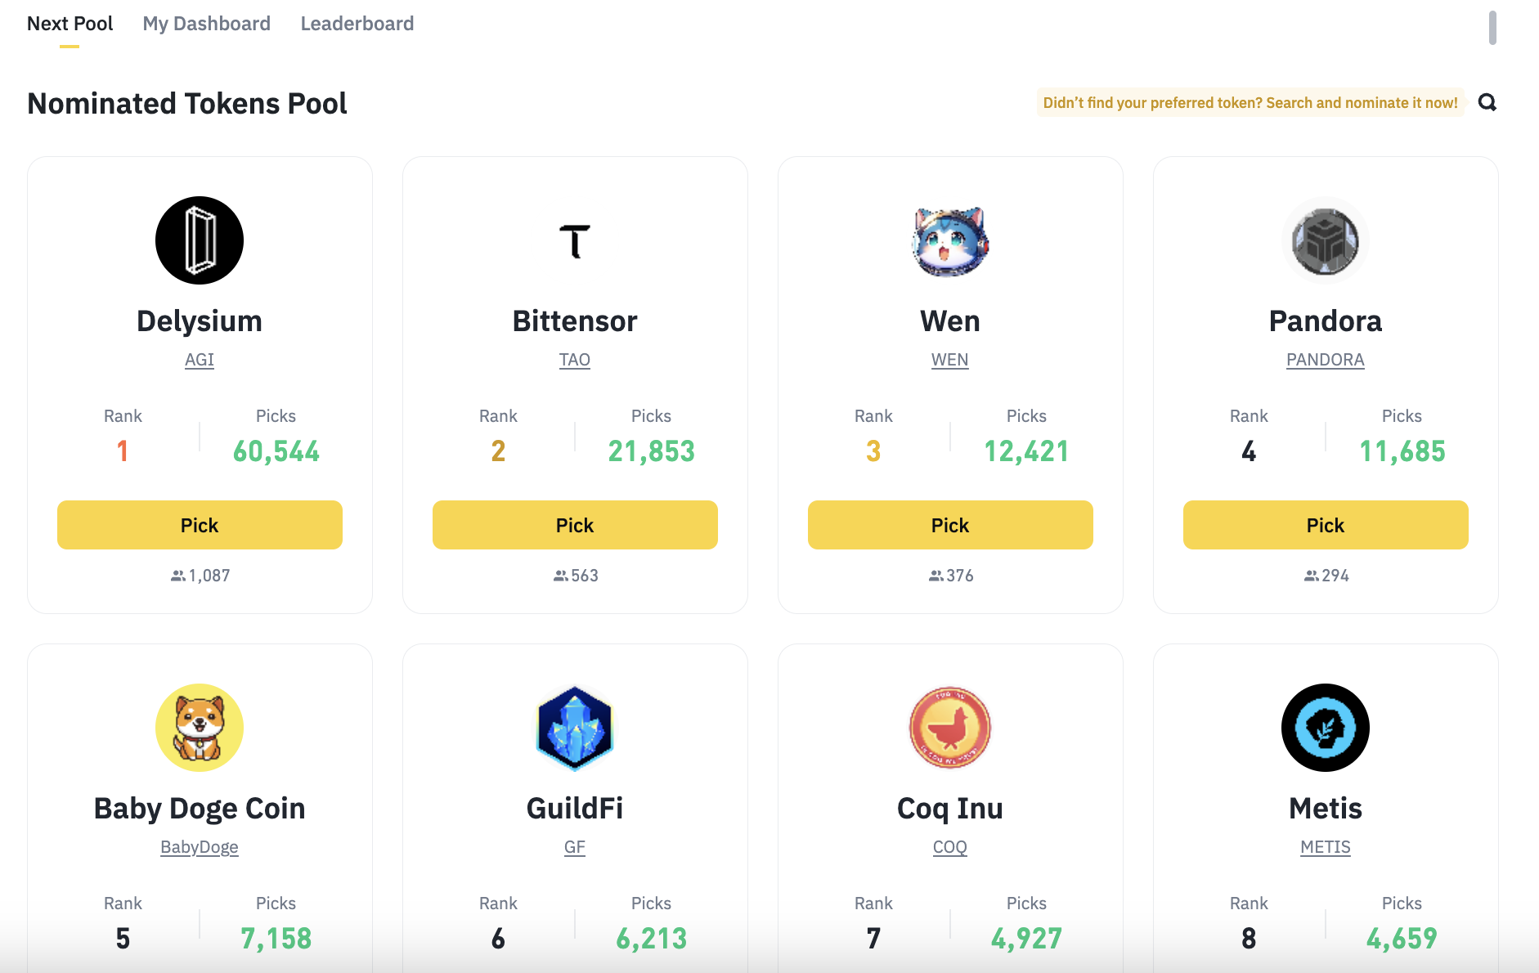Open the AGI ticker link
The image size is (1539, 973).
200,360
